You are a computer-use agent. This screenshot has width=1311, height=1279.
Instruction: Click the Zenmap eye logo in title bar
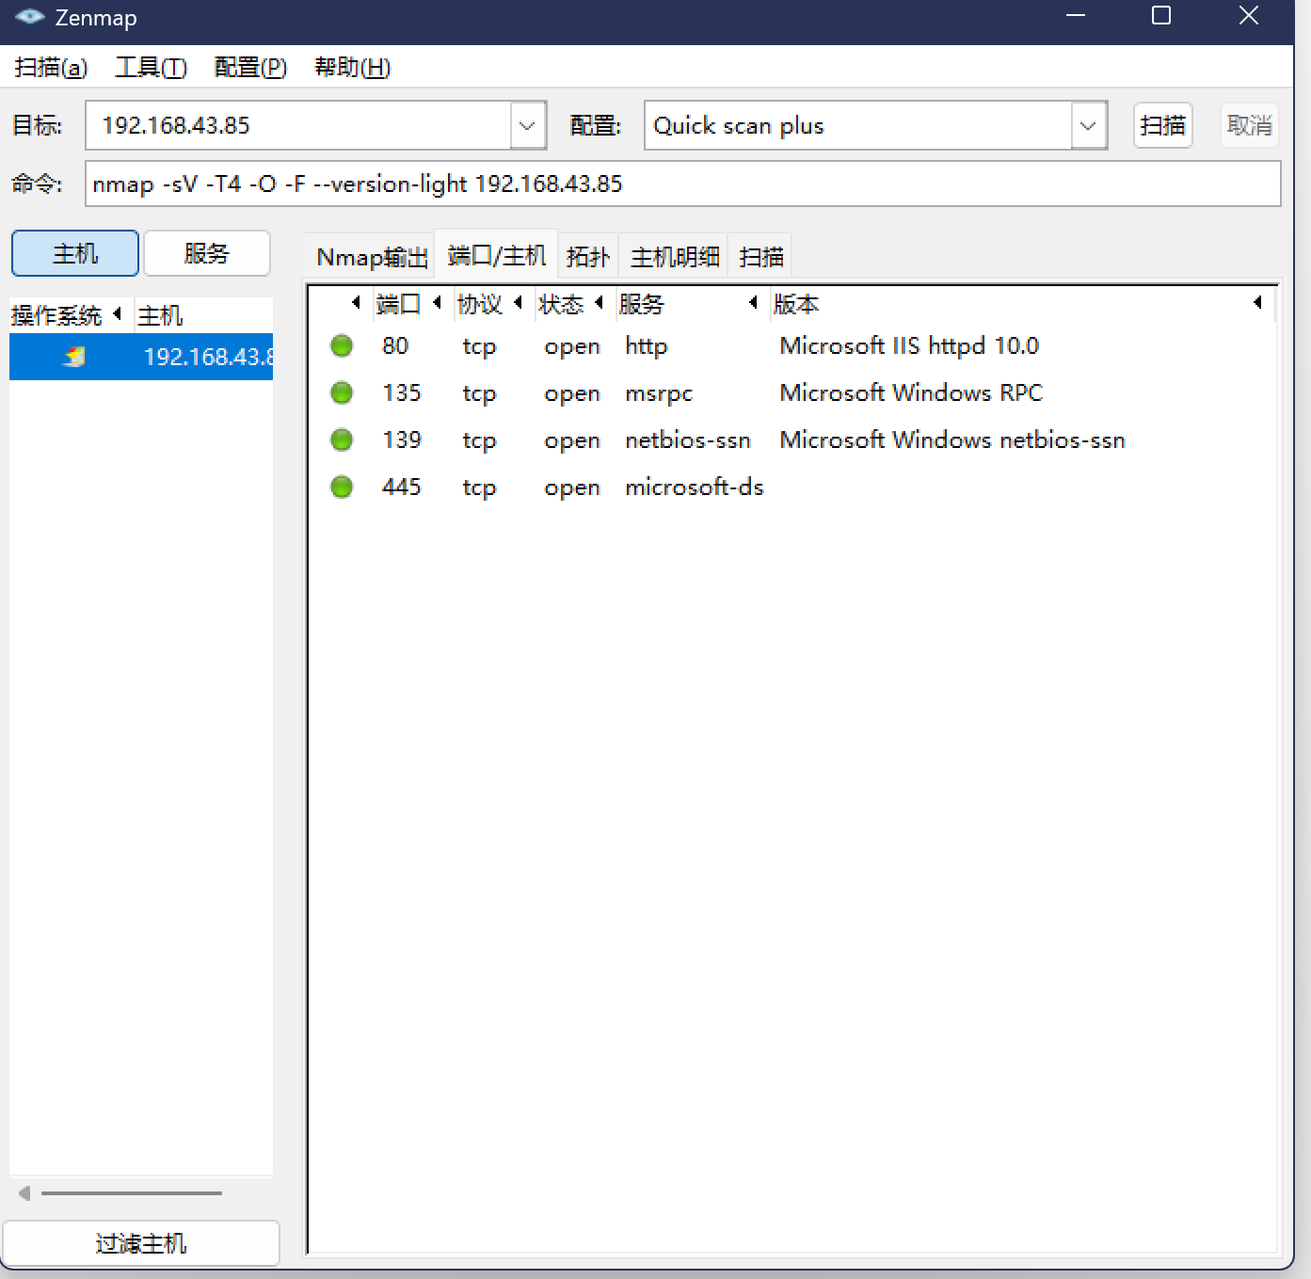29,17
